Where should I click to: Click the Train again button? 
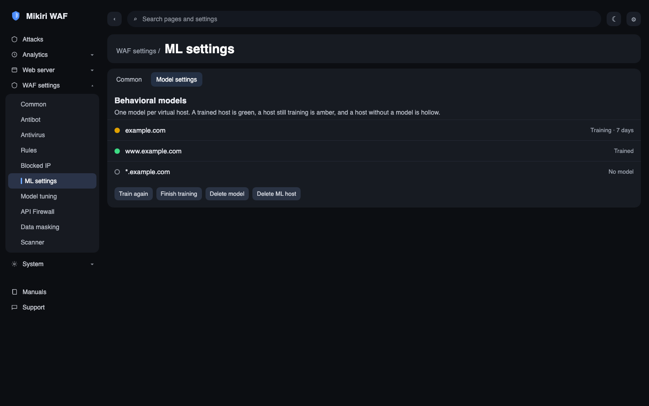pyautogui.click(x=133, y=194)
